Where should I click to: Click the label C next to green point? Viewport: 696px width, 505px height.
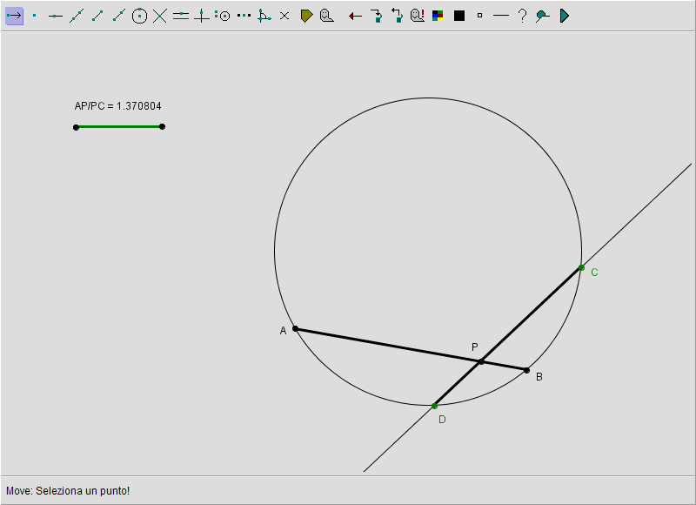click(594, 273)
